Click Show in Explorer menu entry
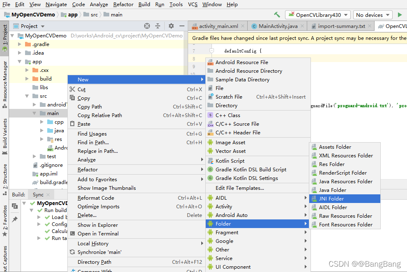407x272 pixels. point(136,225)
